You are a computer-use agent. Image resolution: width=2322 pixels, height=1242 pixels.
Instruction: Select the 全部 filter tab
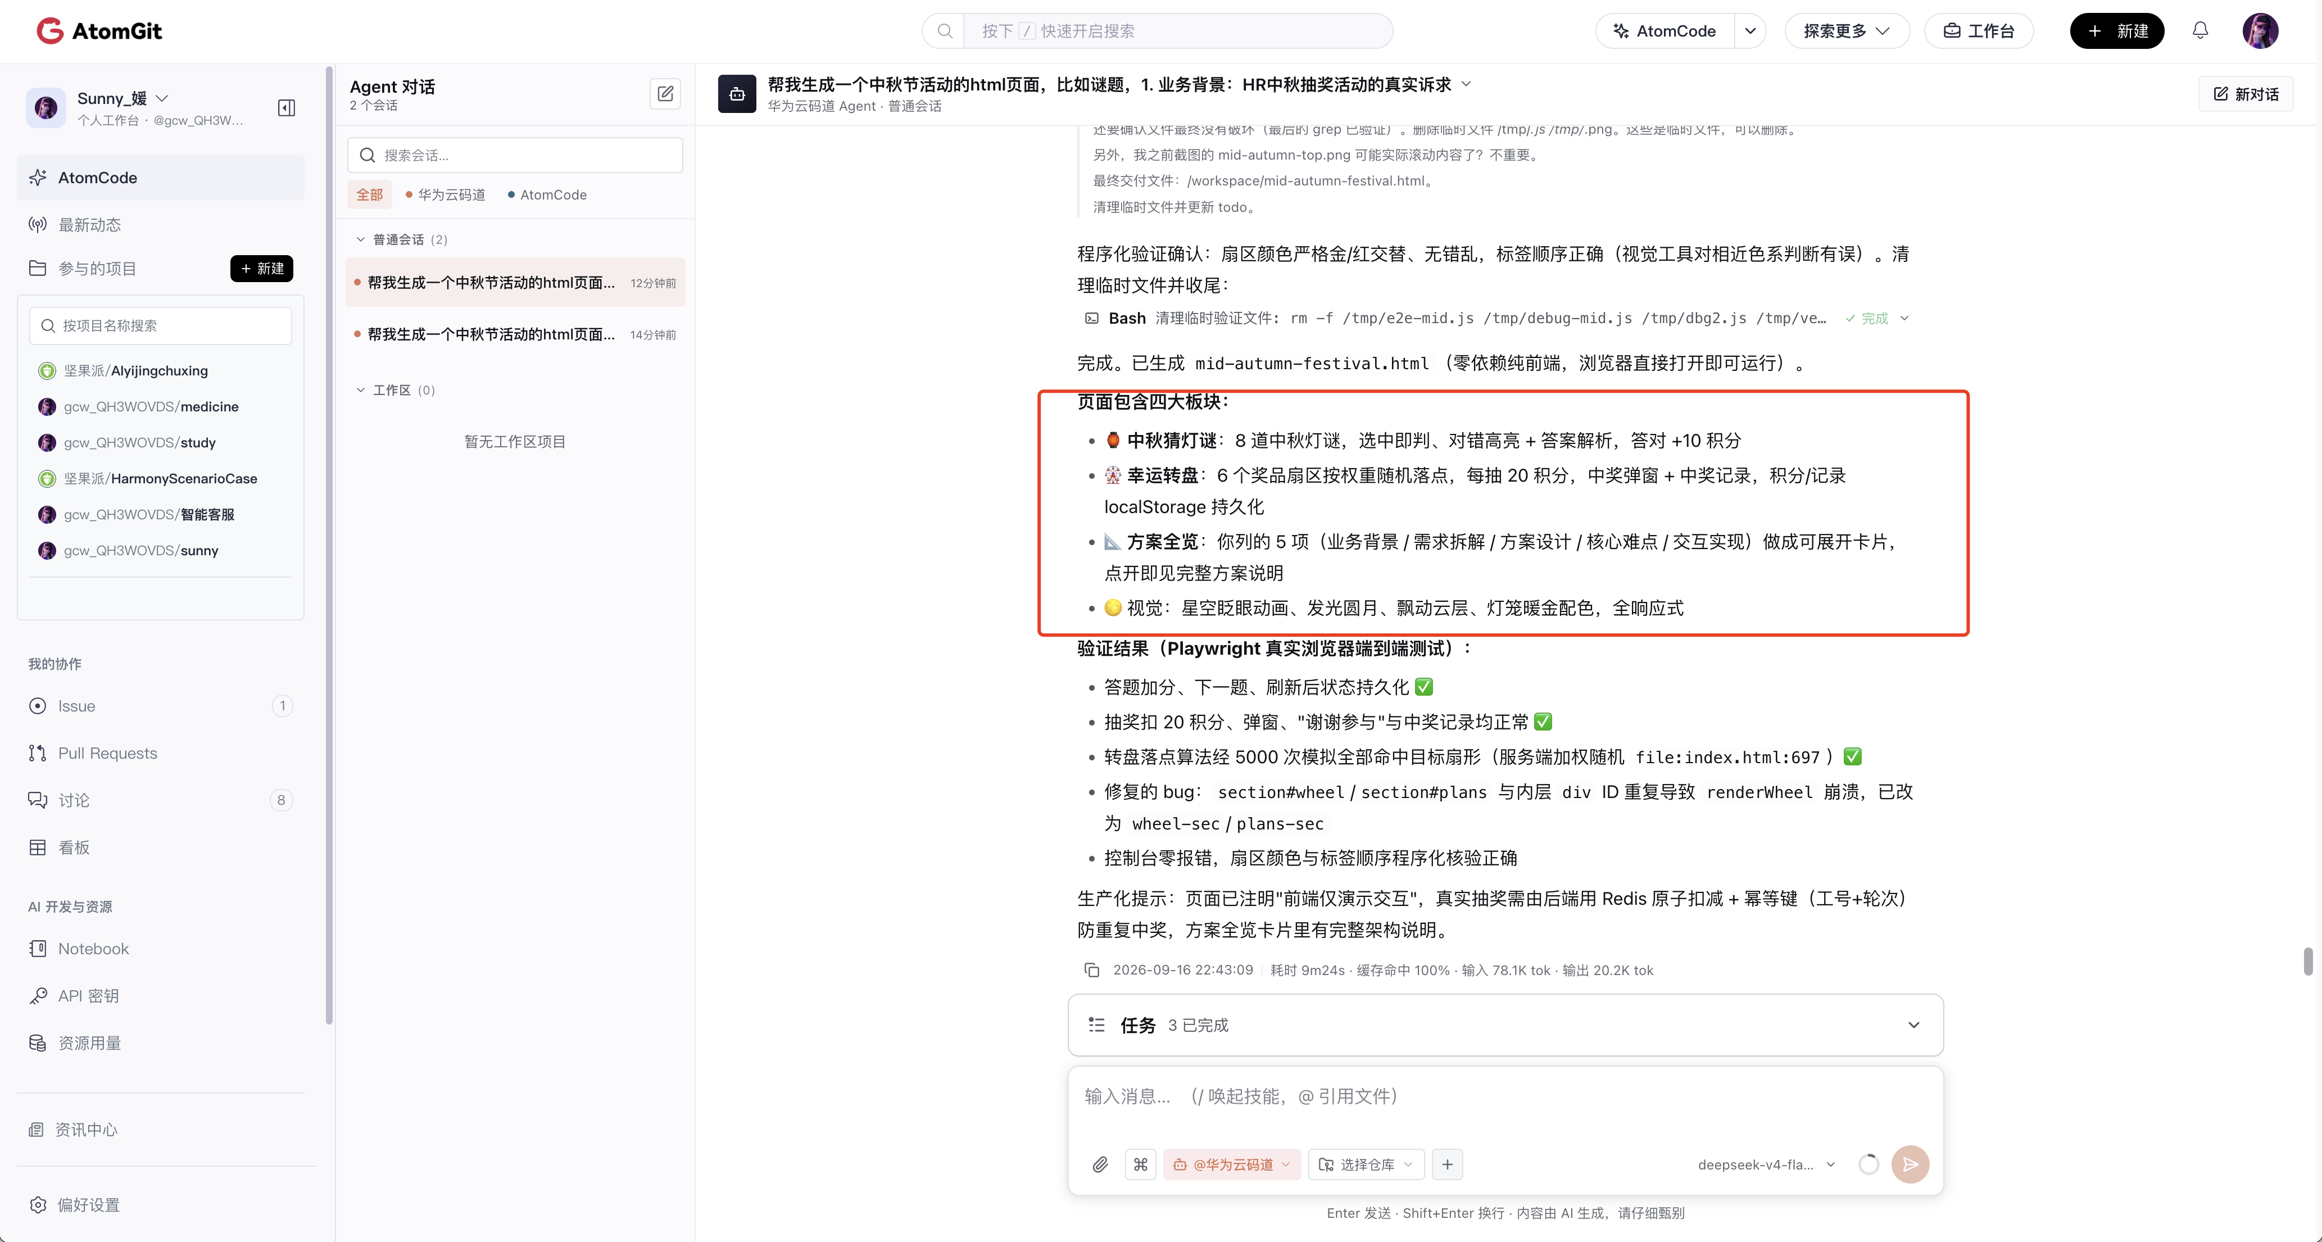370,194
